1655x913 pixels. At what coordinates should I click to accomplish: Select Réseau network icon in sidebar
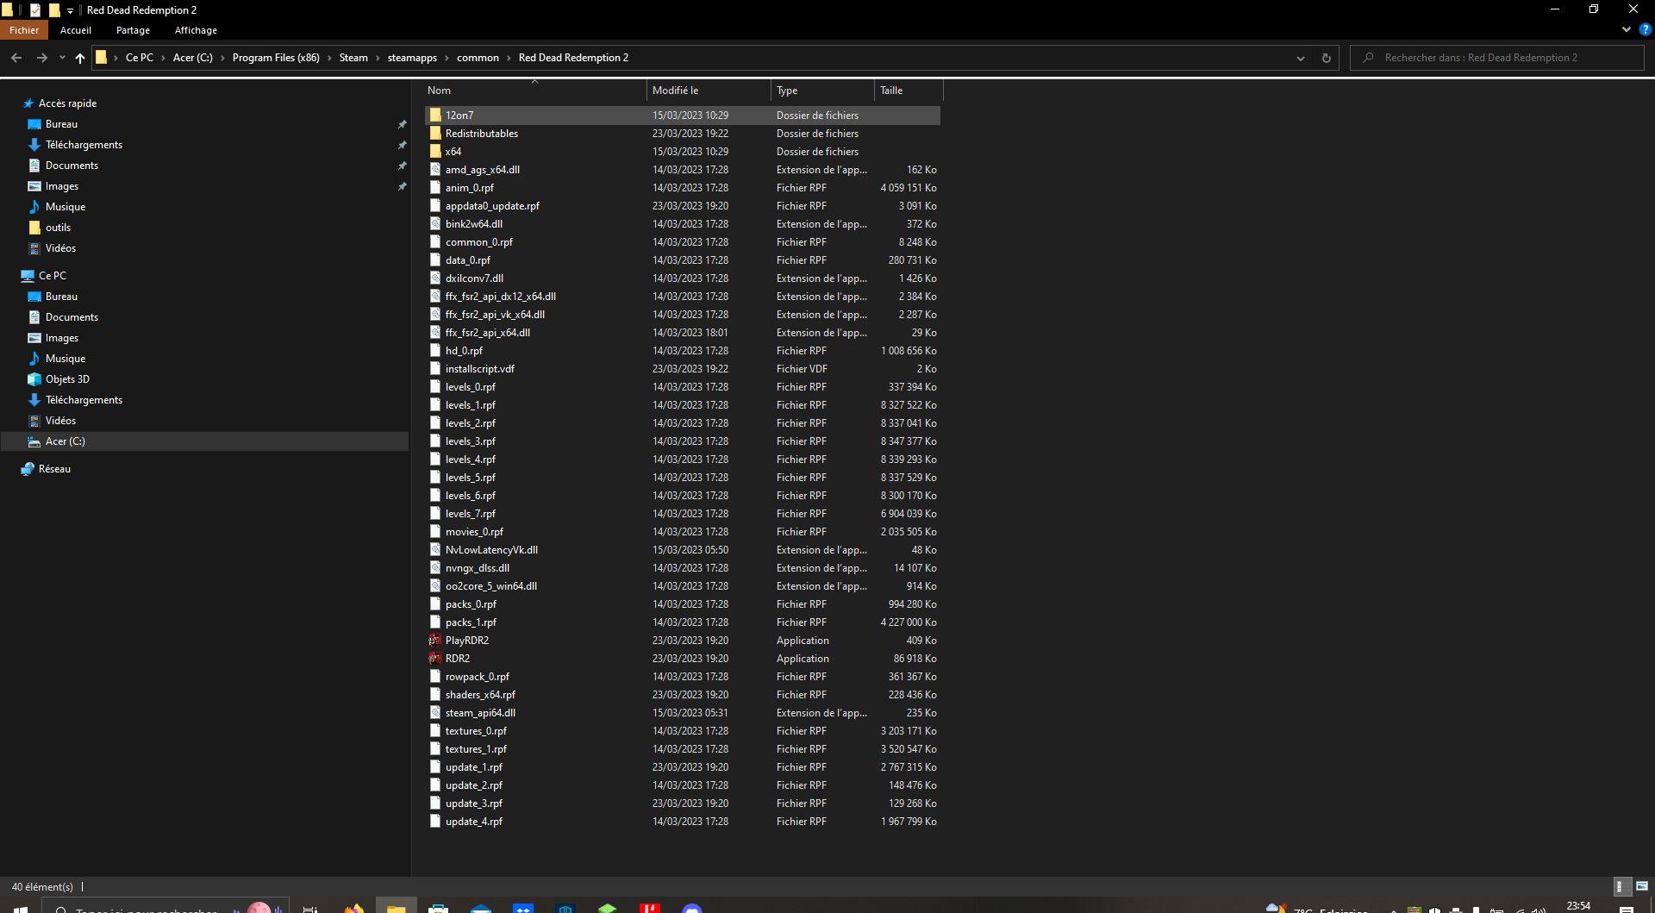28,469
